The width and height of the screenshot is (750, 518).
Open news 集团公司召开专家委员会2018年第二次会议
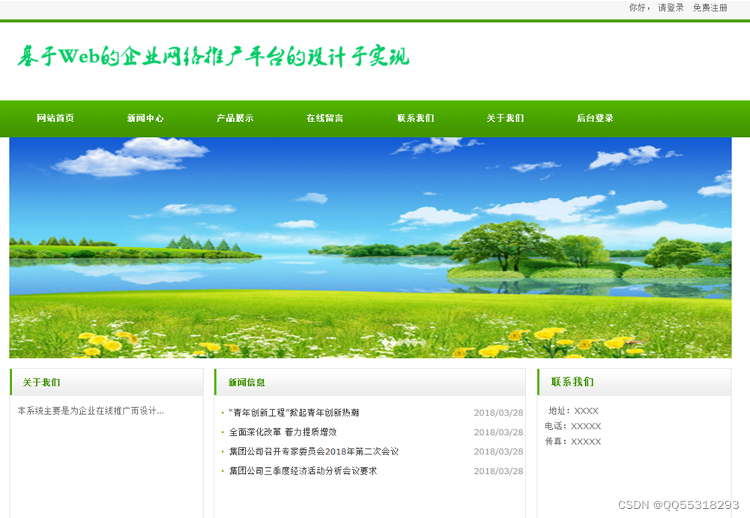(314, 451)
